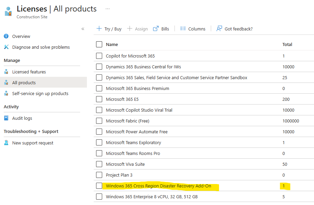This screenshot has height=205, width=314.
Task: Click the Overview info icon
Action: (6, 36)
